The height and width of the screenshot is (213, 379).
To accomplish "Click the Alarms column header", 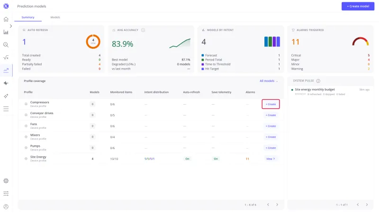I will coord(250,92).
